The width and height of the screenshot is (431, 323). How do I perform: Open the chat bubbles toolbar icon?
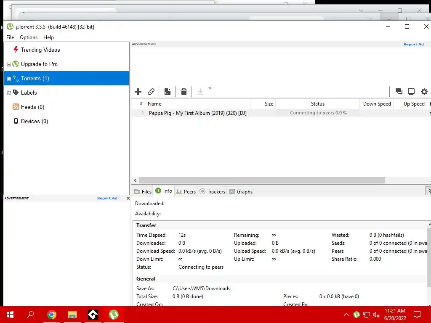coord(399,91)
